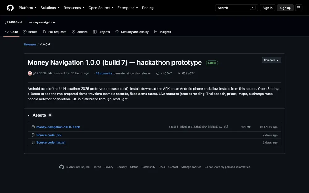
Task: Click the commit icon beside 81fe05f
Action: tap(179, 73)
